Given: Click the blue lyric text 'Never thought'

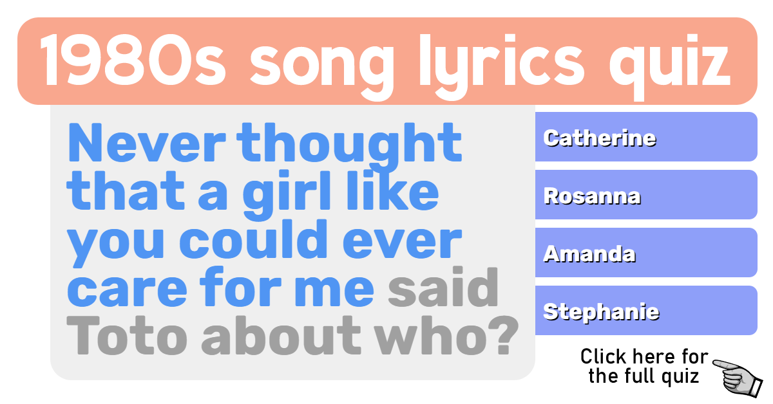Looking at the screenshot, I should [x=265, y=143].
